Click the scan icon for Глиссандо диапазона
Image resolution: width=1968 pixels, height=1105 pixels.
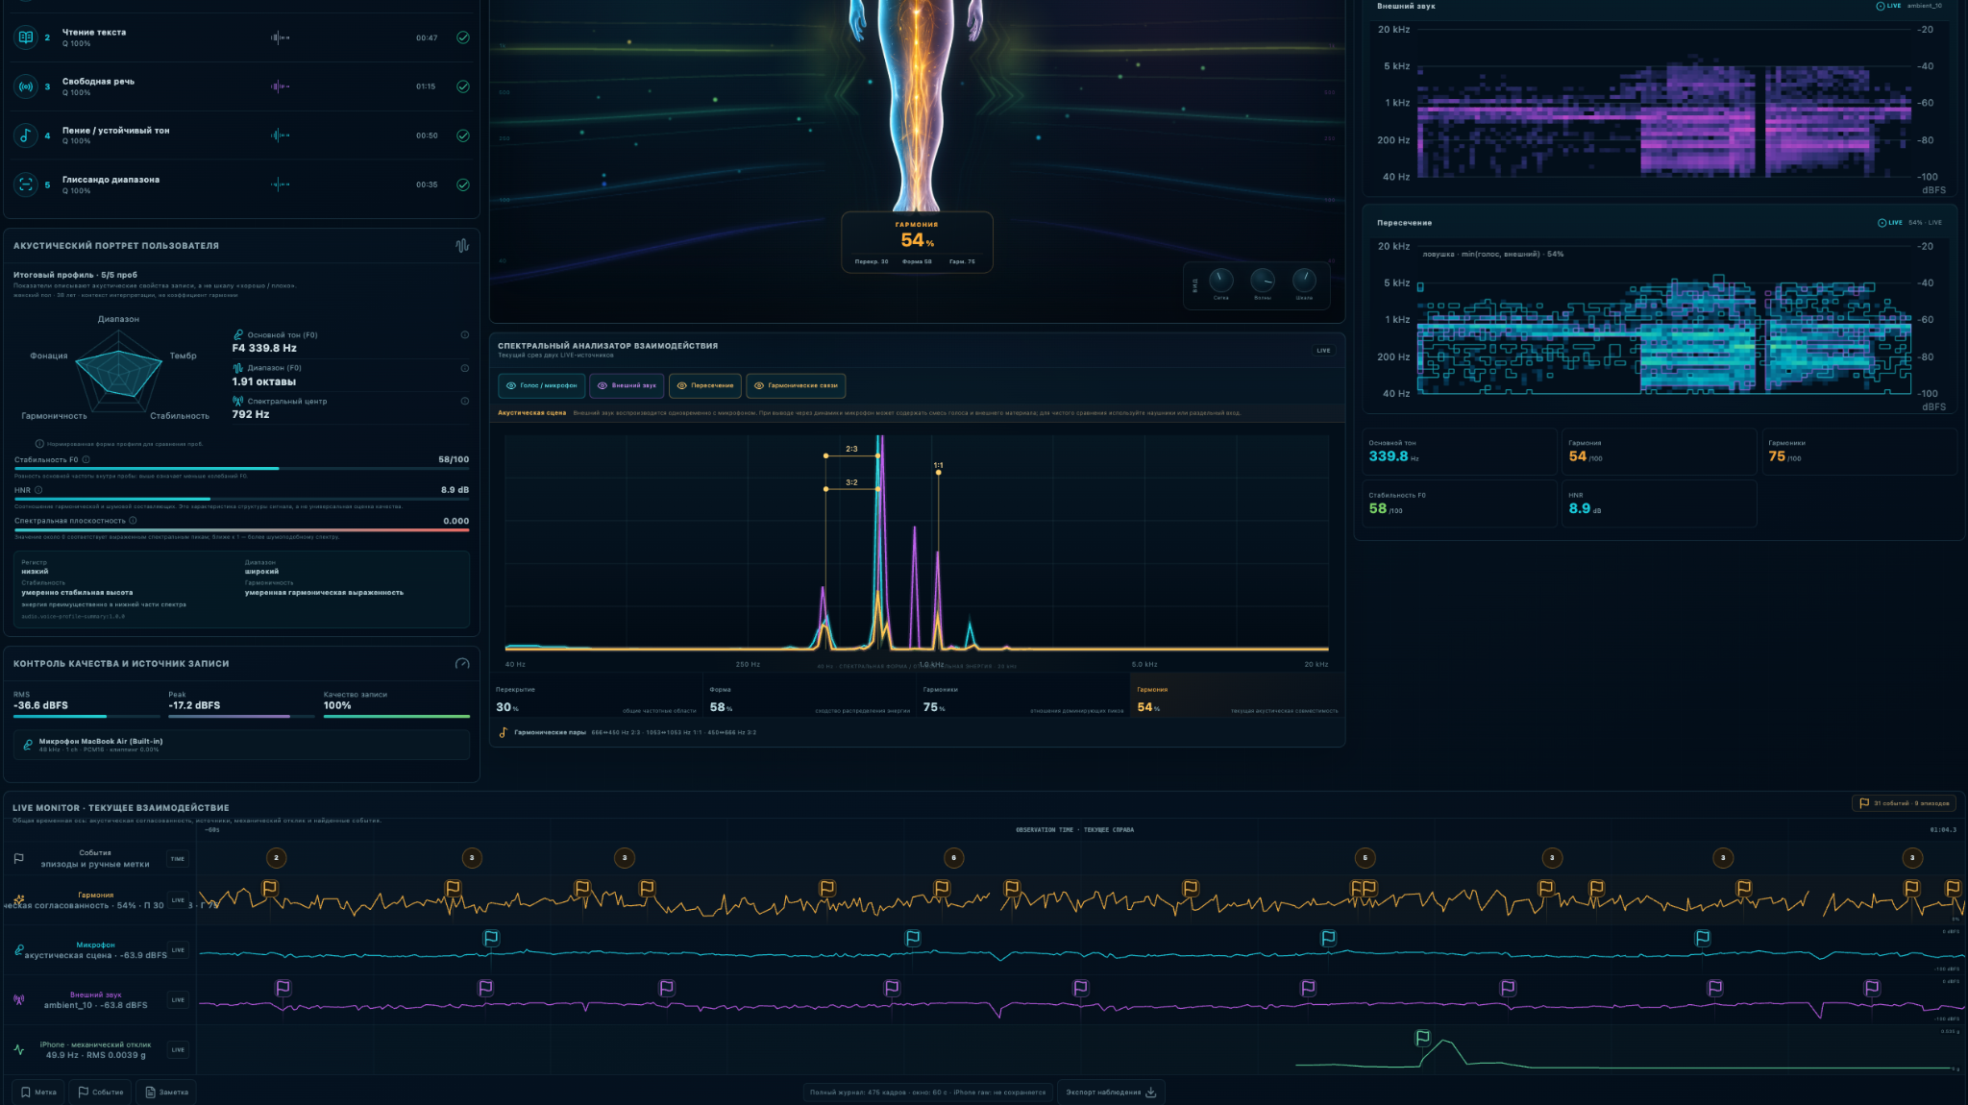point(26,184)
